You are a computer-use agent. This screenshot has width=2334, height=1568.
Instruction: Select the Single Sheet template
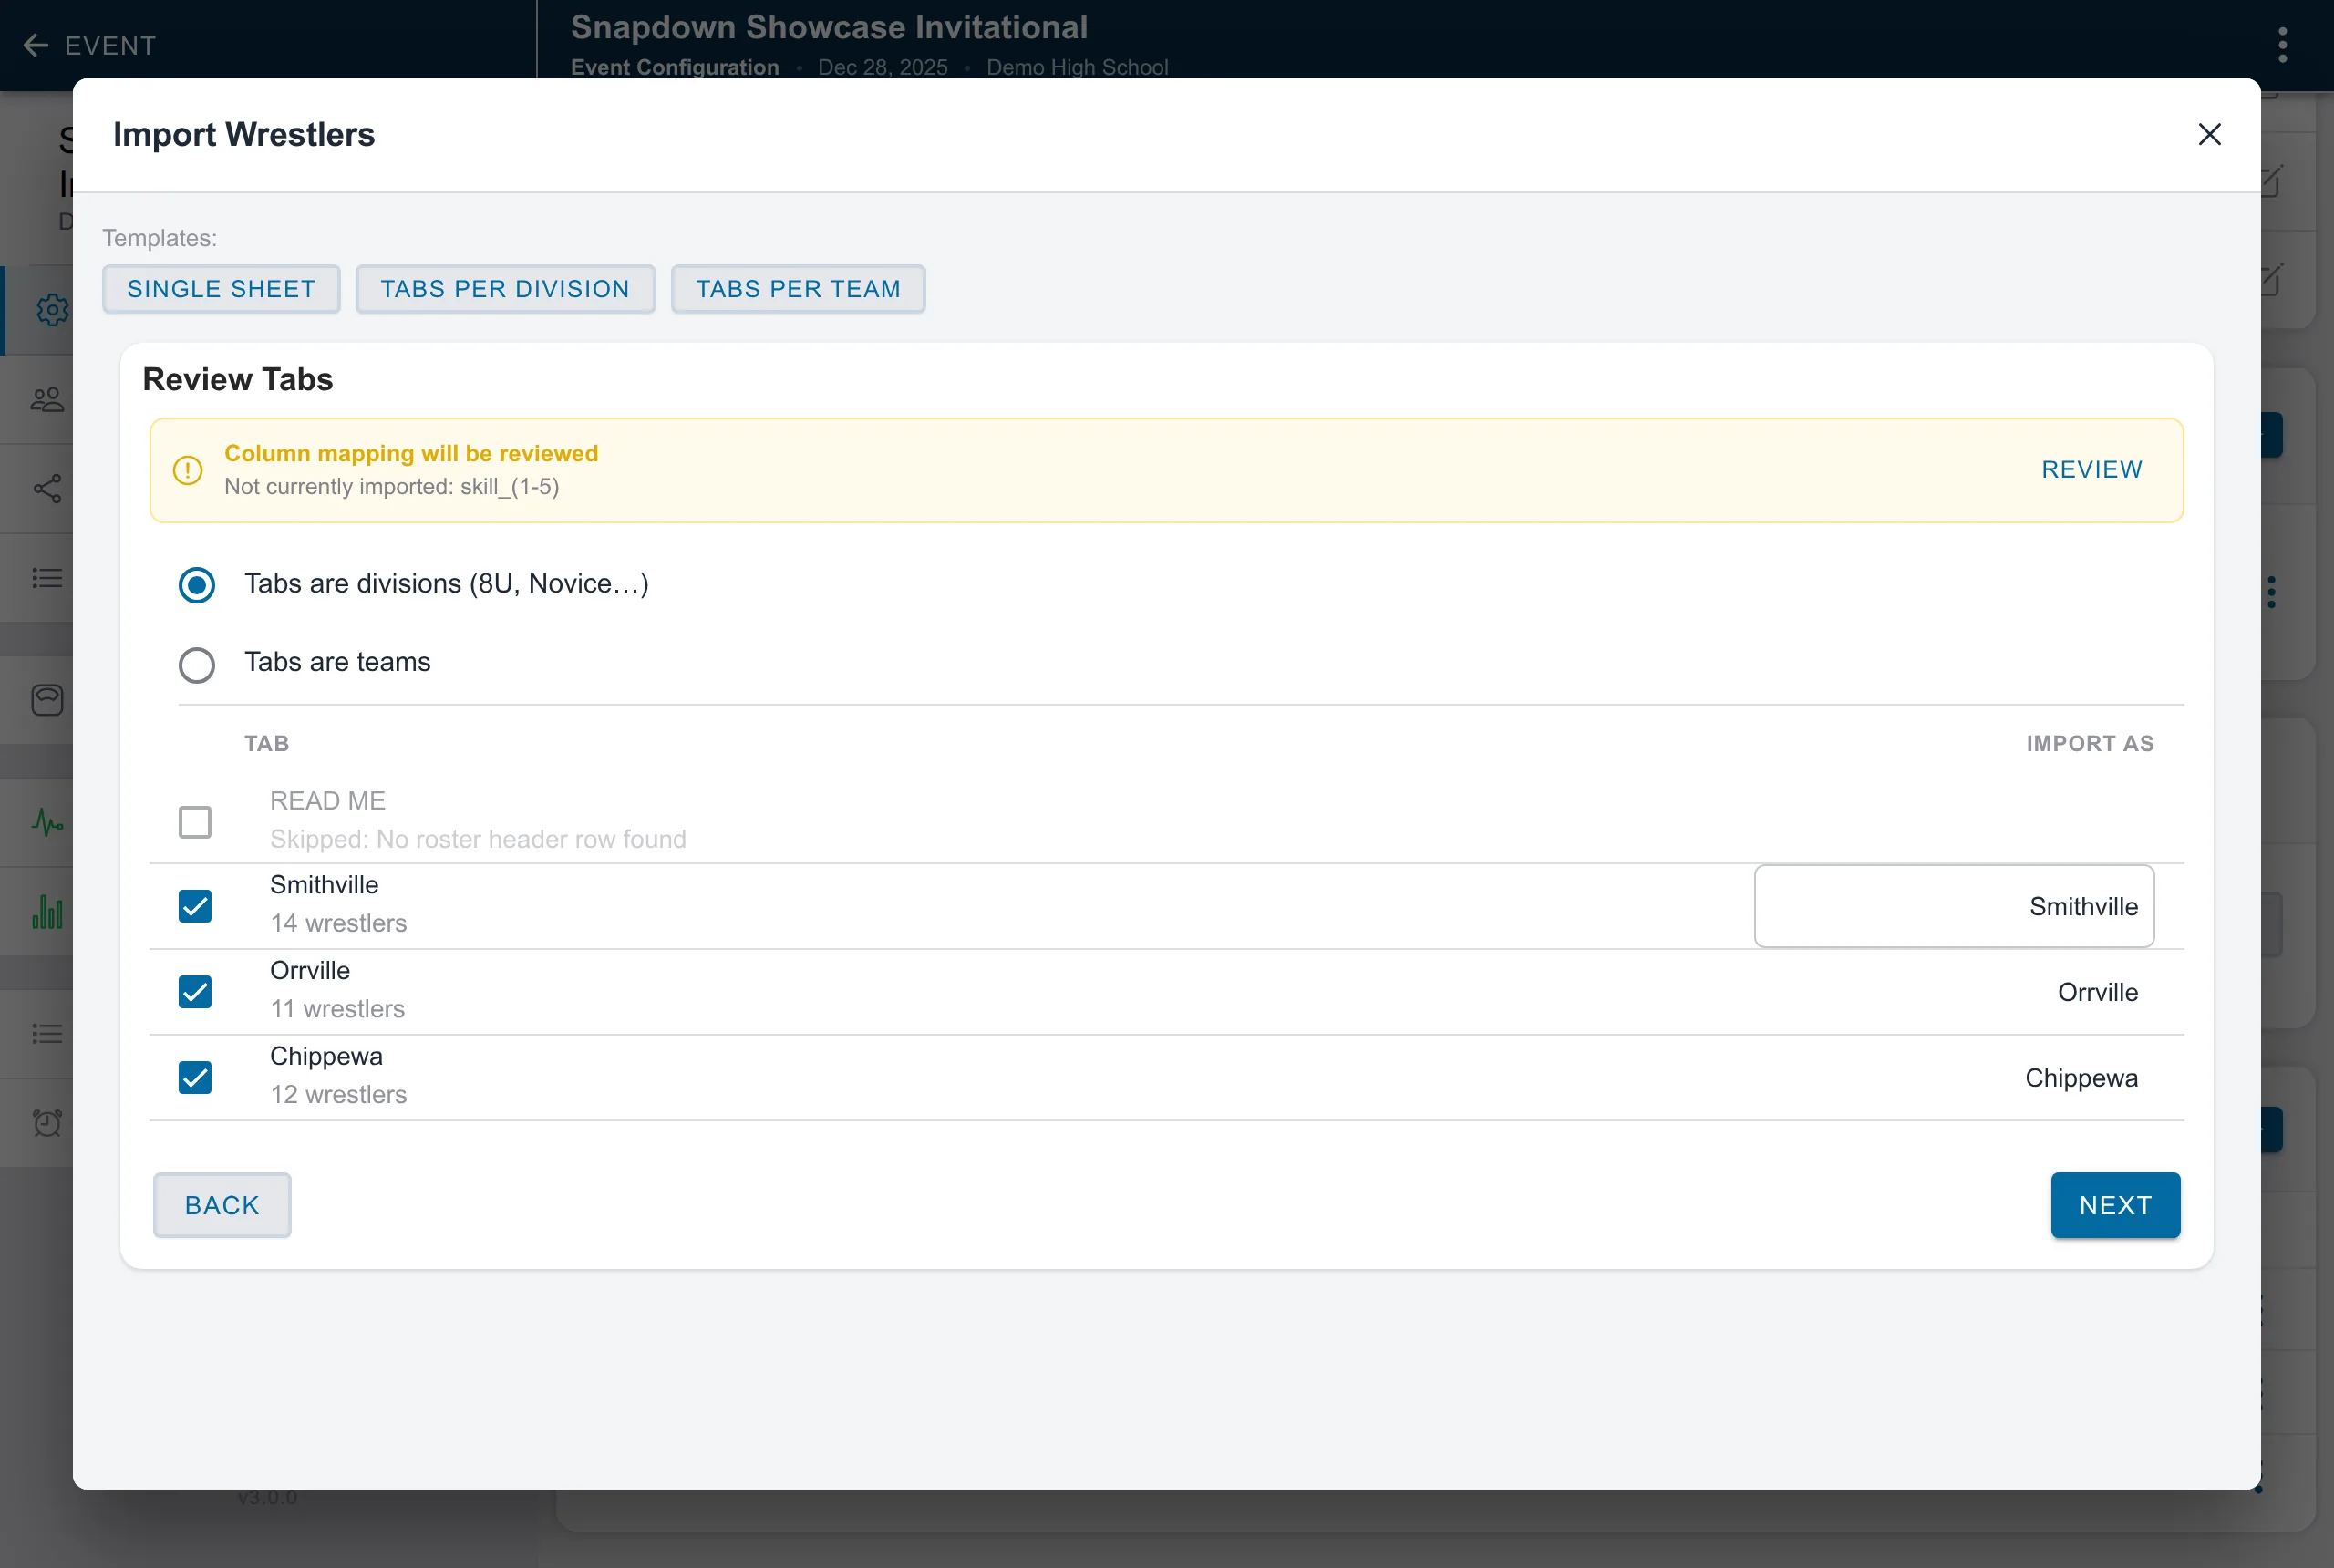point(221,289)
